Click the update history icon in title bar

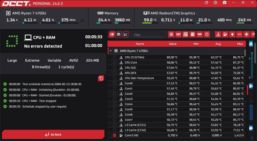click(x=206, y=3)
